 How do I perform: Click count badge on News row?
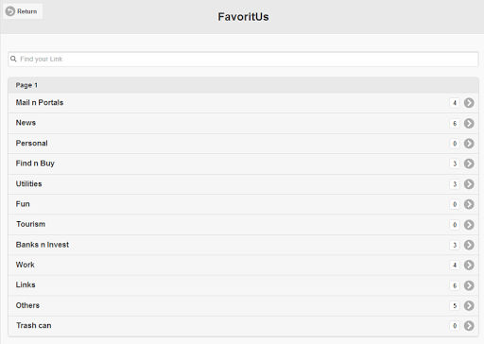[455, 123]
